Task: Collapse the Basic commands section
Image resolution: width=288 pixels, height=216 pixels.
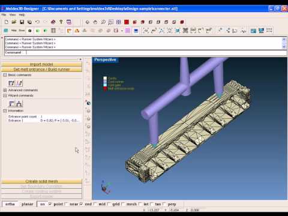Action: (5, 75)
